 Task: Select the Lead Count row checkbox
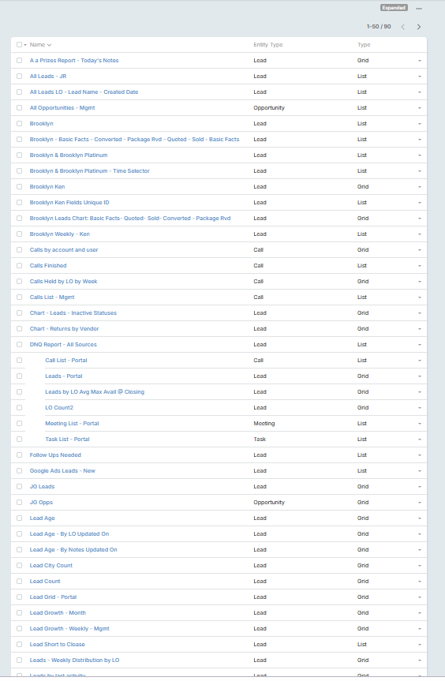point(19,581)
